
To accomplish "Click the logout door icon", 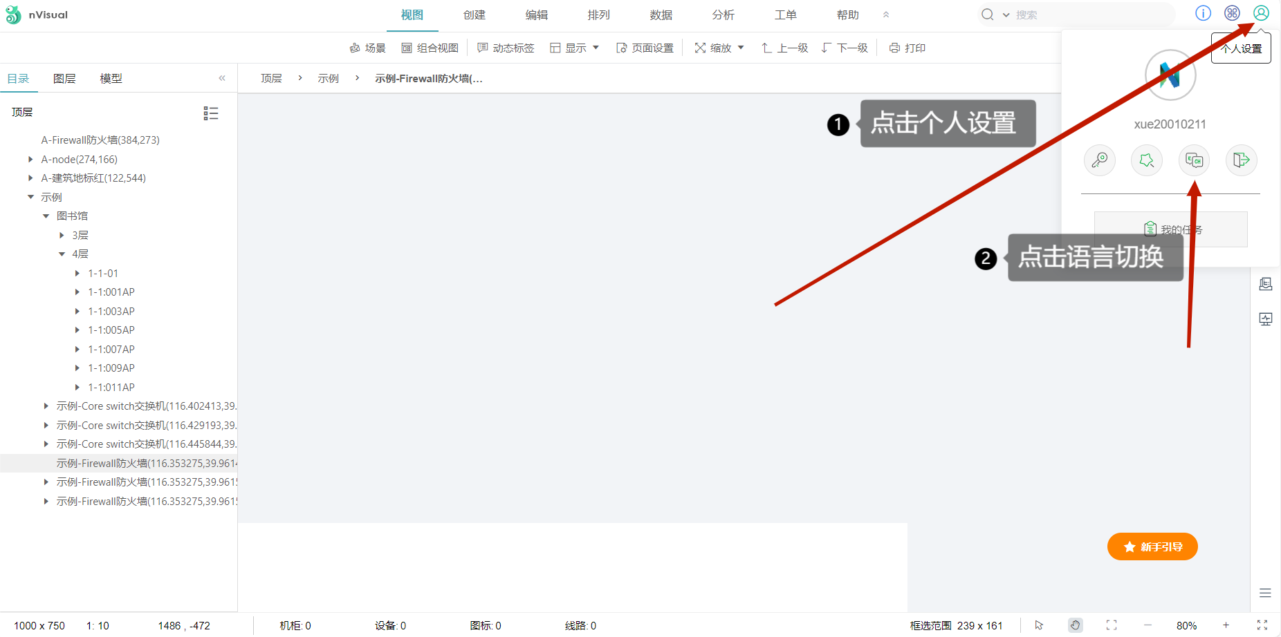I will 1242,160.
